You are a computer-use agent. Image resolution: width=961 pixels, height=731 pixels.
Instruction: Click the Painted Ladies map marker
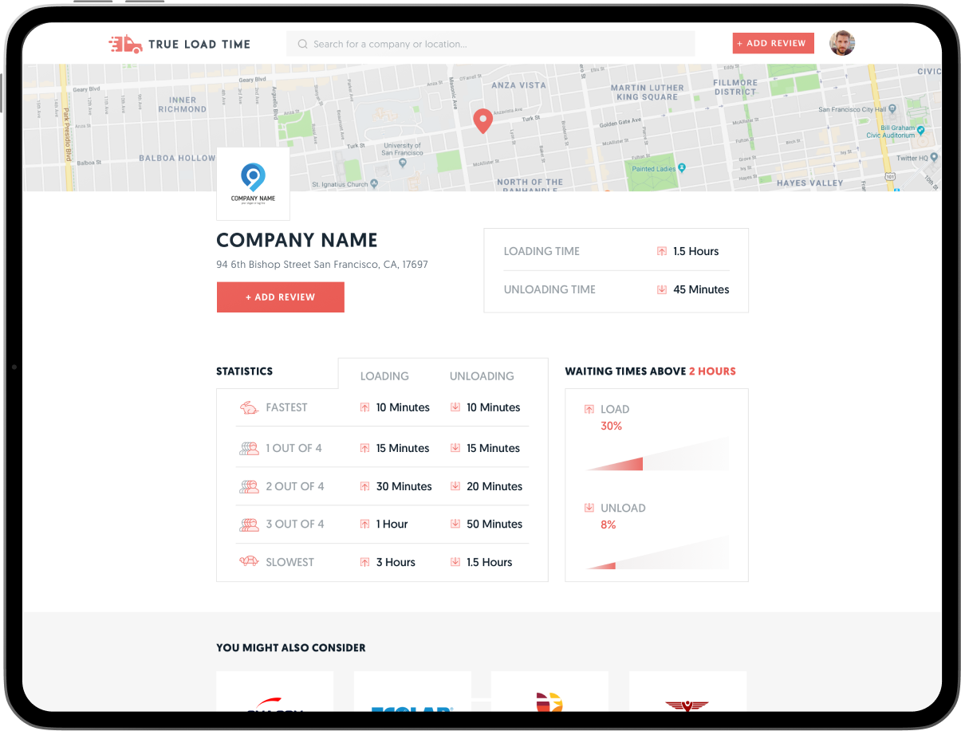(682, 168)
